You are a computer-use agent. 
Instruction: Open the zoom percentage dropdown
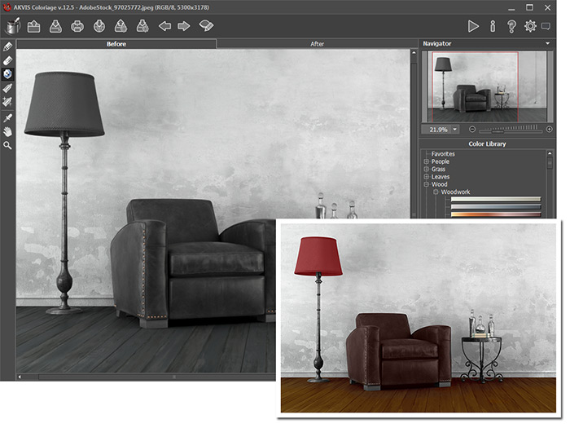[x=454, y=130]
